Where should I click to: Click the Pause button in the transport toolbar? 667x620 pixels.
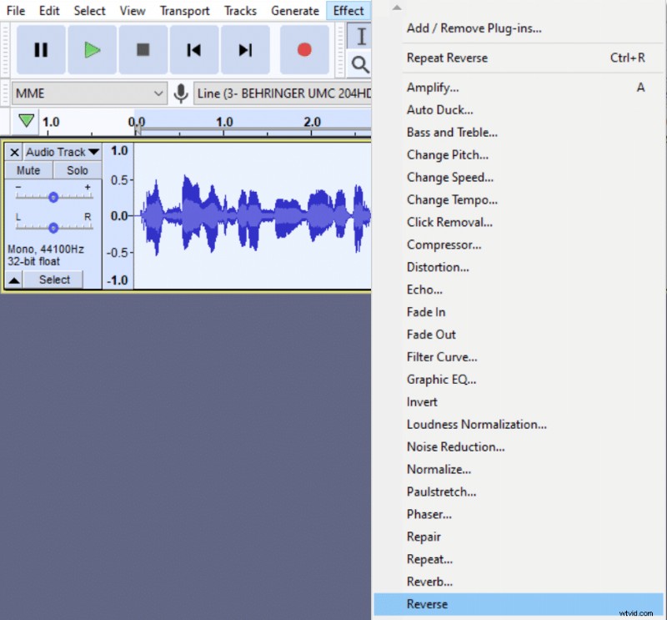pos(40,50)
